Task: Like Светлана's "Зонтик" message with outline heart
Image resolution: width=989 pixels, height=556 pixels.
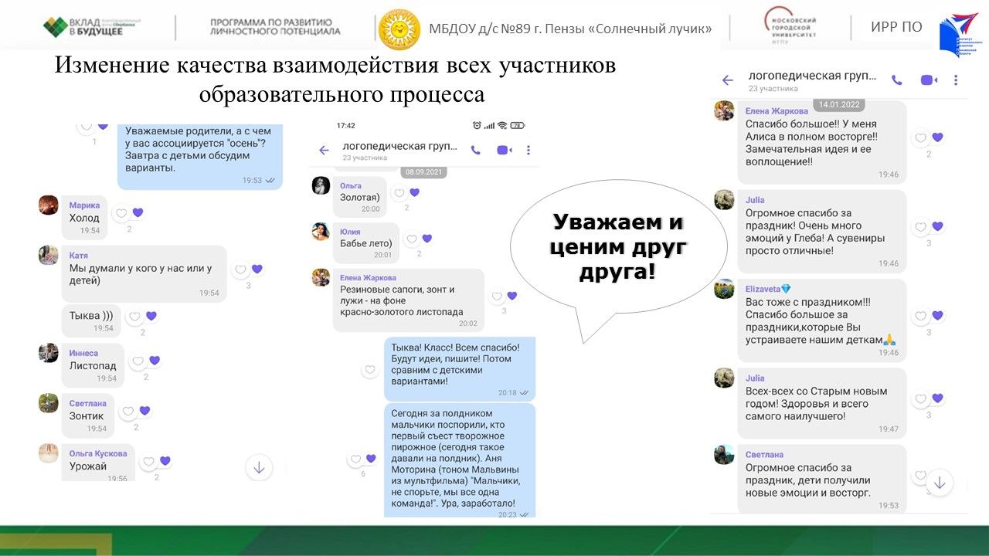Action: [127, 411]
